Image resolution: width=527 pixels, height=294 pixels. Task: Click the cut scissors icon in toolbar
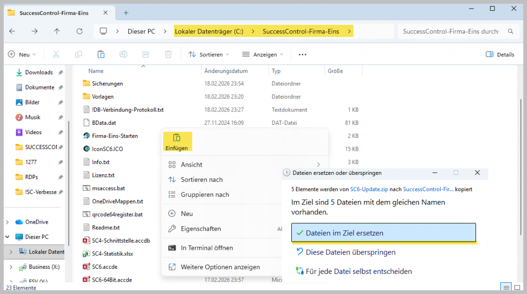tap(56, 54)
